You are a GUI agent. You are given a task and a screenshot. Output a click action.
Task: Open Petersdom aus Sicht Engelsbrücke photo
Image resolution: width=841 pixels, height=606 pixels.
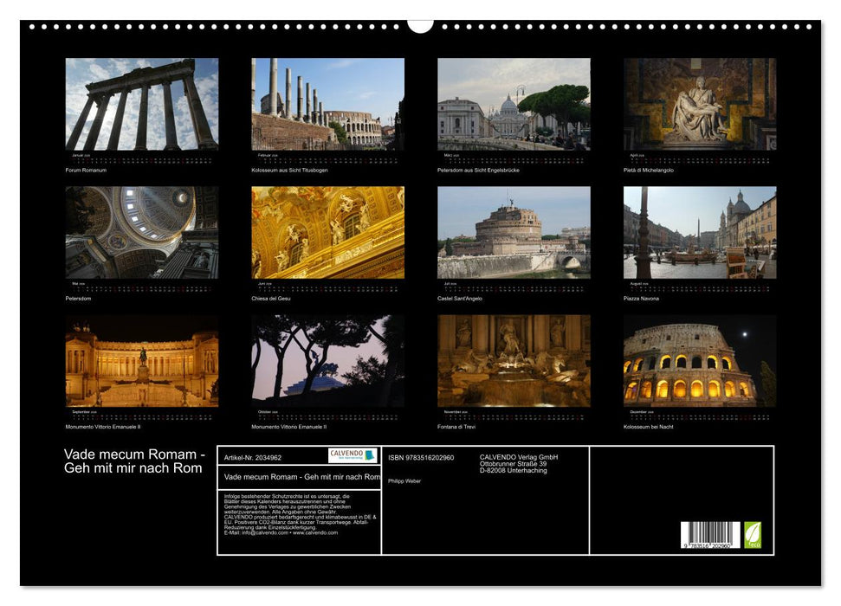pos(514,104)
